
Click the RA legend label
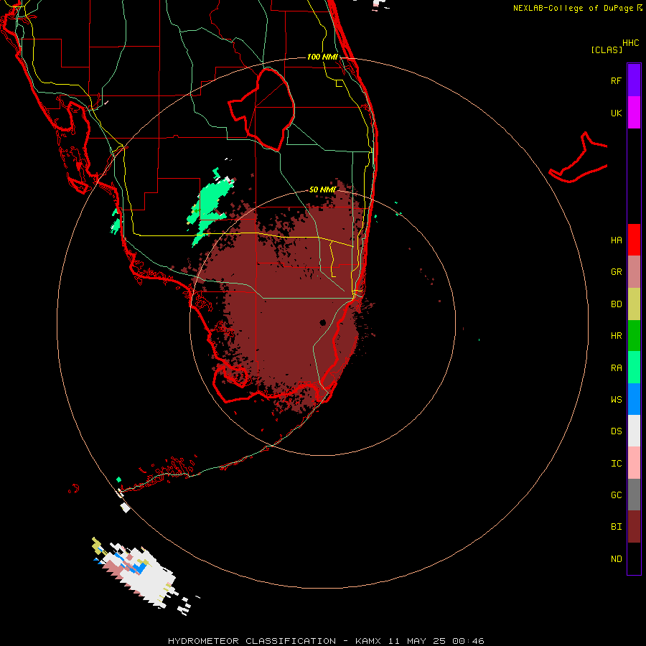(616, 368)
